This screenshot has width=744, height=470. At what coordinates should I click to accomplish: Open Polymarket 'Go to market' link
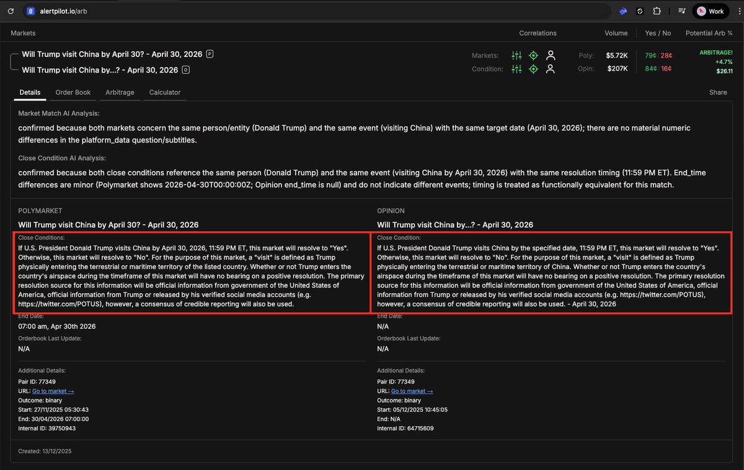pos(53,391)
